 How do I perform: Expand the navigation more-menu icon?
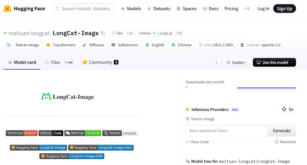point(247,9)
